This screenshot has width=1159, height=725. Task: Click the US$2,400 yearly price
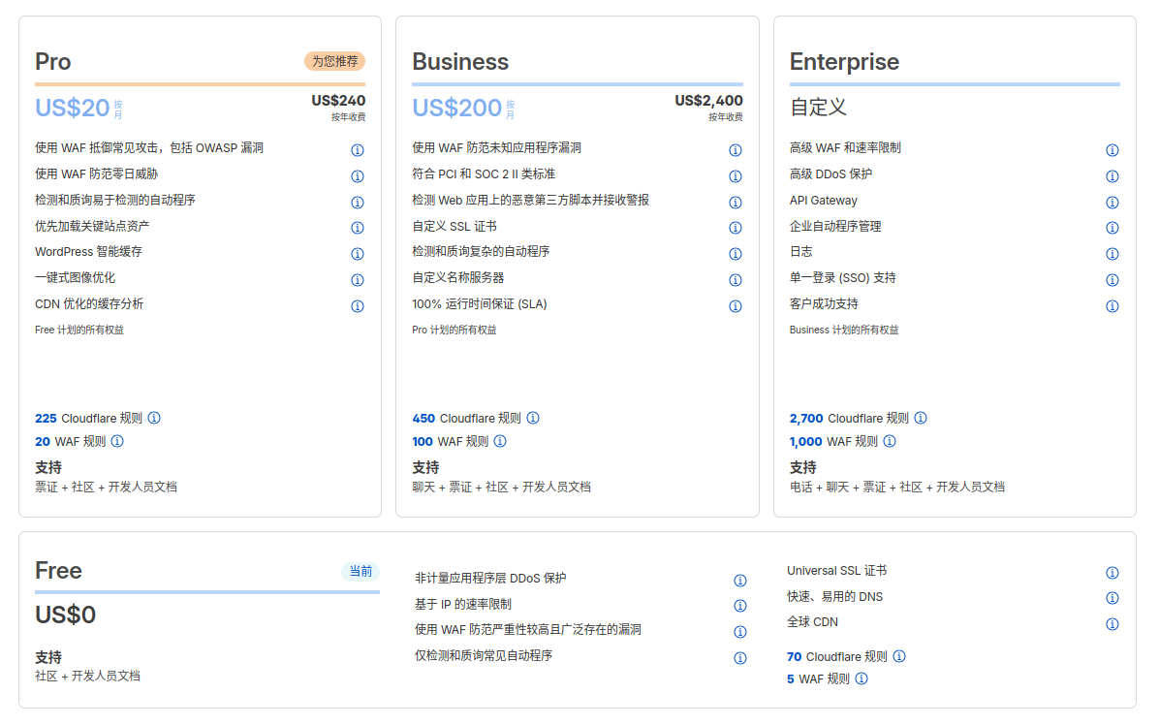(708, 101)
